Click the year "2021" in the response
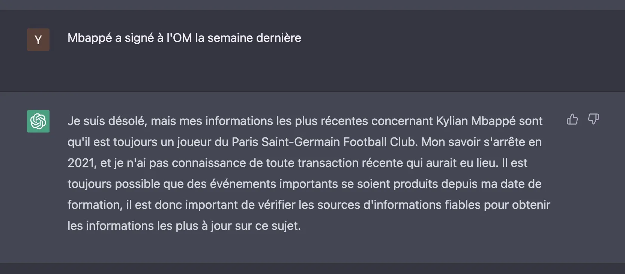 (x=81, y=163)
